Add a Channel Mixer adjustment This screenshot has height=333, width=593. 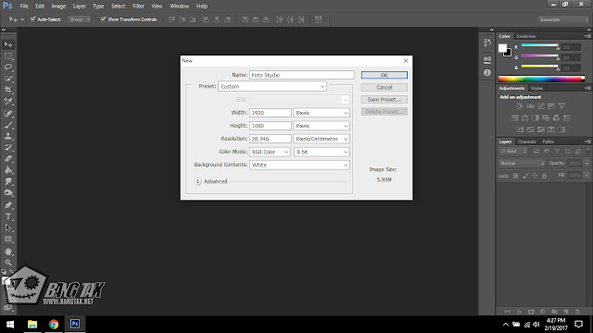(556, 117)
